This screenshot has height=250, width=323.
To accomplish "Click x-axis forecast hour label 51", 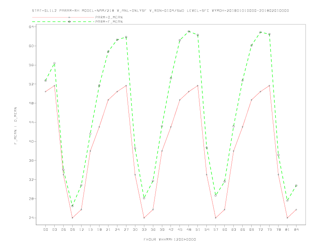I will click(198, 230).
